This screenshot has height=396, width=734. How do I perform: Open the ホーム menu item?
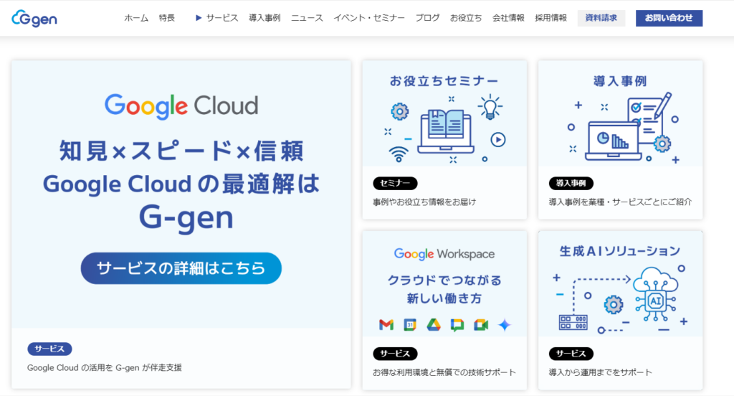pyautogui.click(x=136, y=18)
